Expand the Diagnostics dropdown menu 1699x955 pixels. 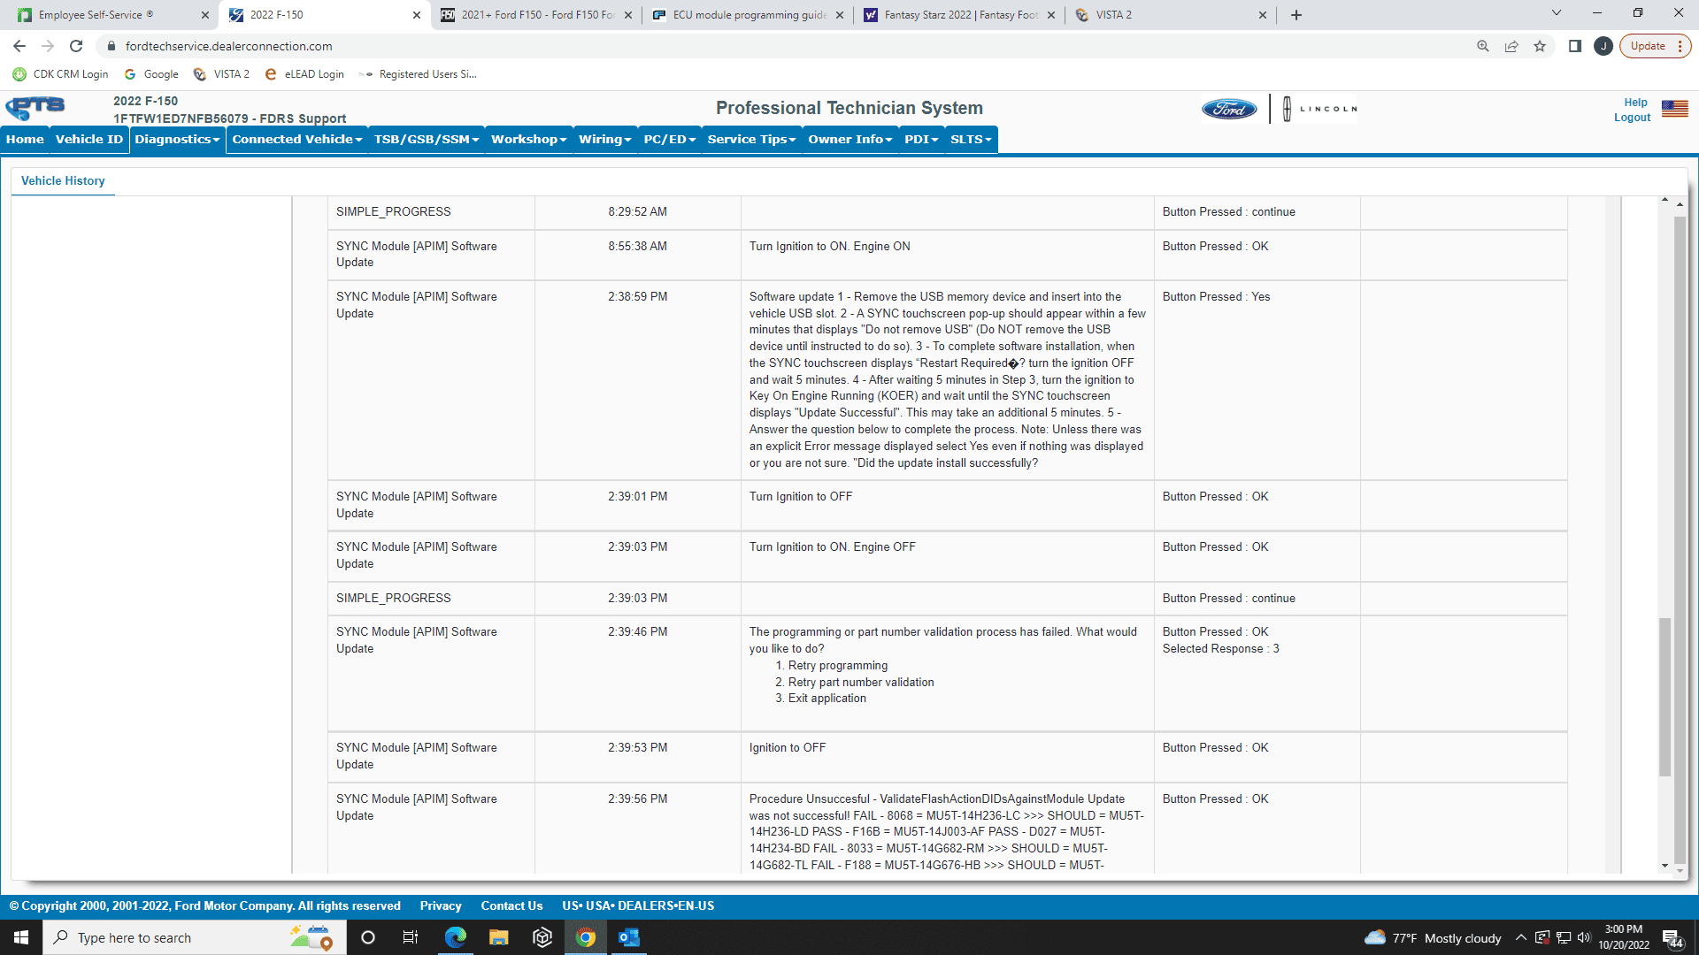(x=177, y=139)
